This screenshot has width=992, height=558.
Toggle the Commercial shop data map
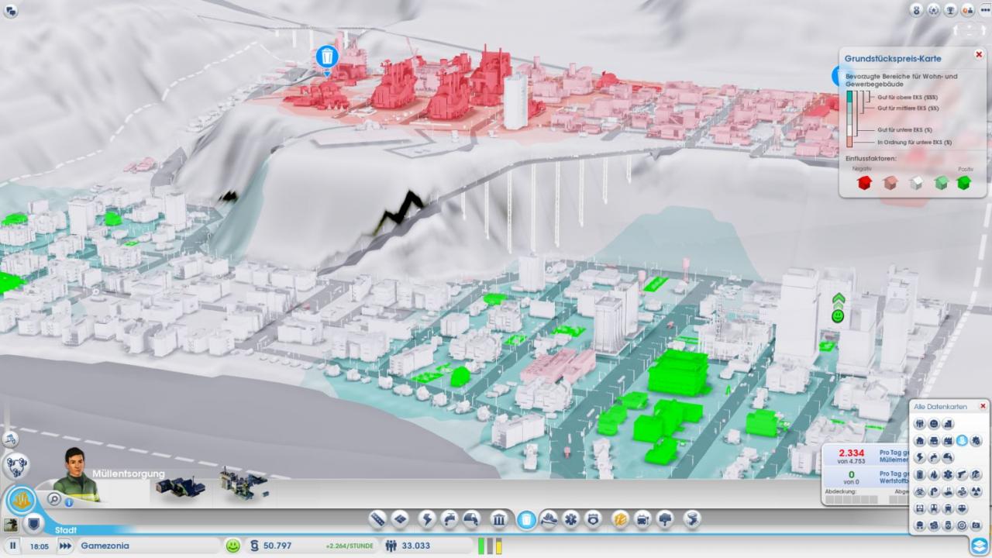coord(934,440)
